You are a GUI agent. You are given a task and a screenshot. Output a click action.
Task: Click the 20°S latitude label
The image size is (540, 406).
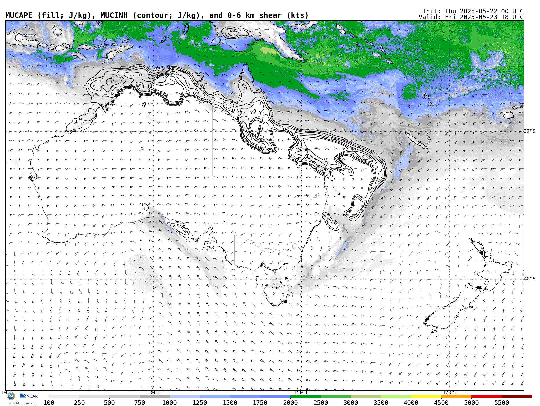pos(529,131)
